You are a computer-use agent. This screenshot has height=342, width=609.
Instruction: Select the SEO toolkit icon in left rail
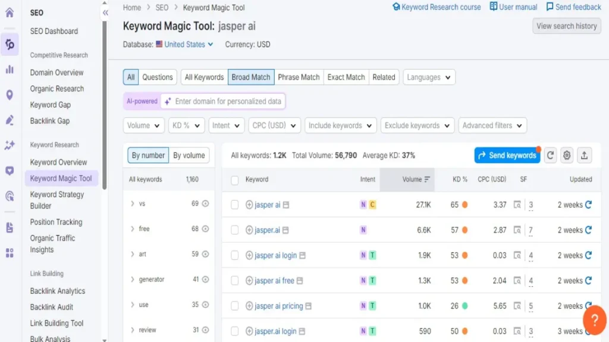(10, 44)
